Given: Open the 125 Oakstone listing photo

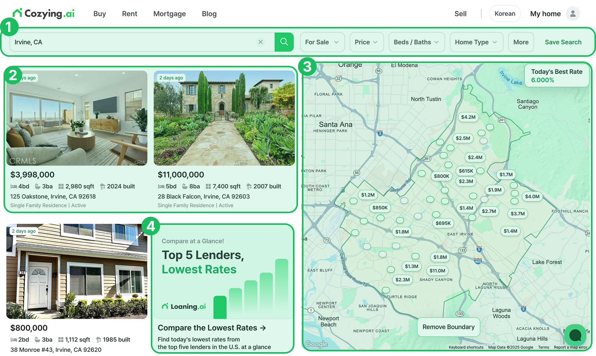Looking at the screenshot, I should (77, 118).
